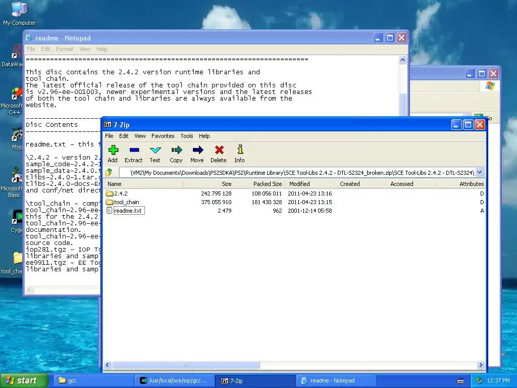Viewport: 517px width, 388px height.
Task: Open the View menu in 7-Zip
Action: [x=140, y=136]
